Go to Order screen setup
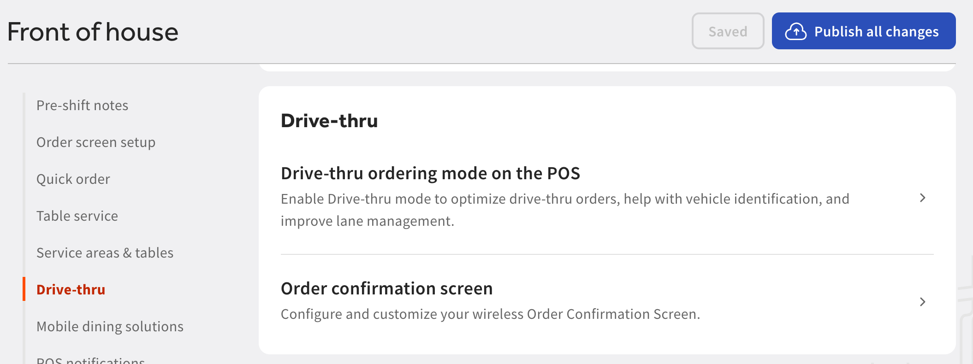 (x=96, y=142)
